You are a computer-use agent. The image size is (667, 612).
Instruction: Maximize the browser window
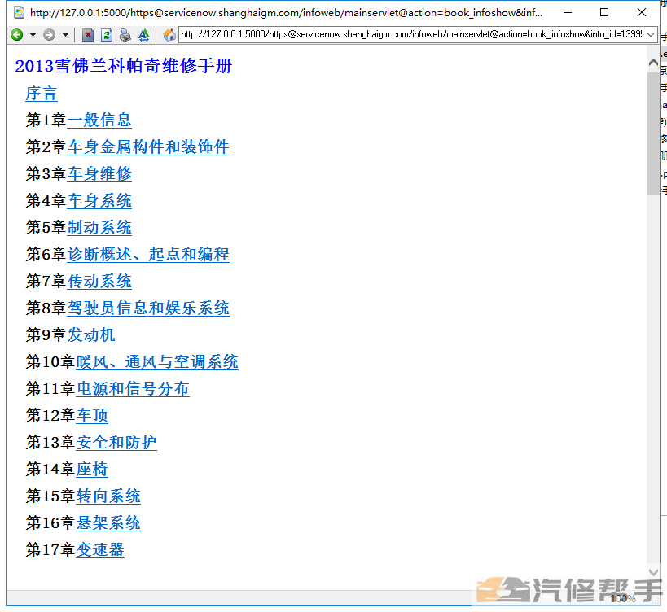click(x=604, y=13)
